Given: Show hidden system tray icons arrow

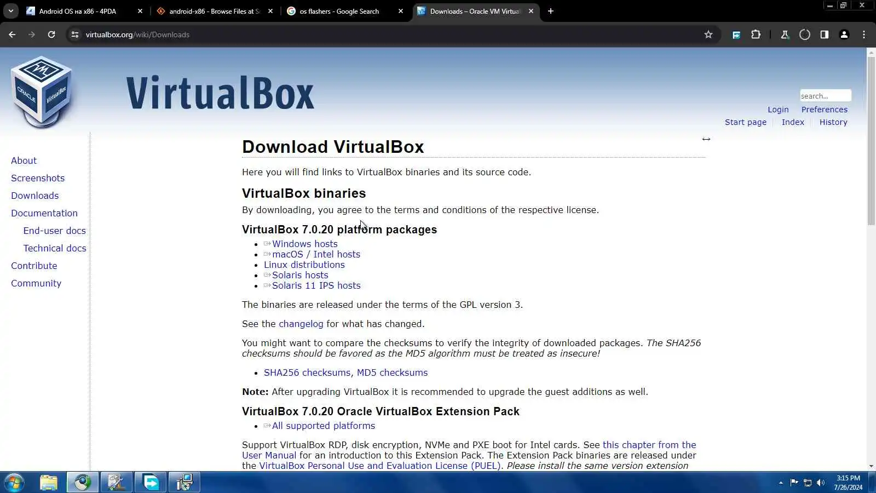Looking at the screenshot, I should tap(781, 483).
